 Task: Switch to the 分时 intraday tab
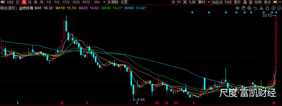coord(10,2)
